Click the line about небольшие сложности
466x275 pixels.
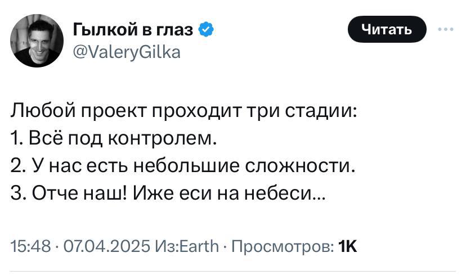pyautogui.click(x=183, y=165)
